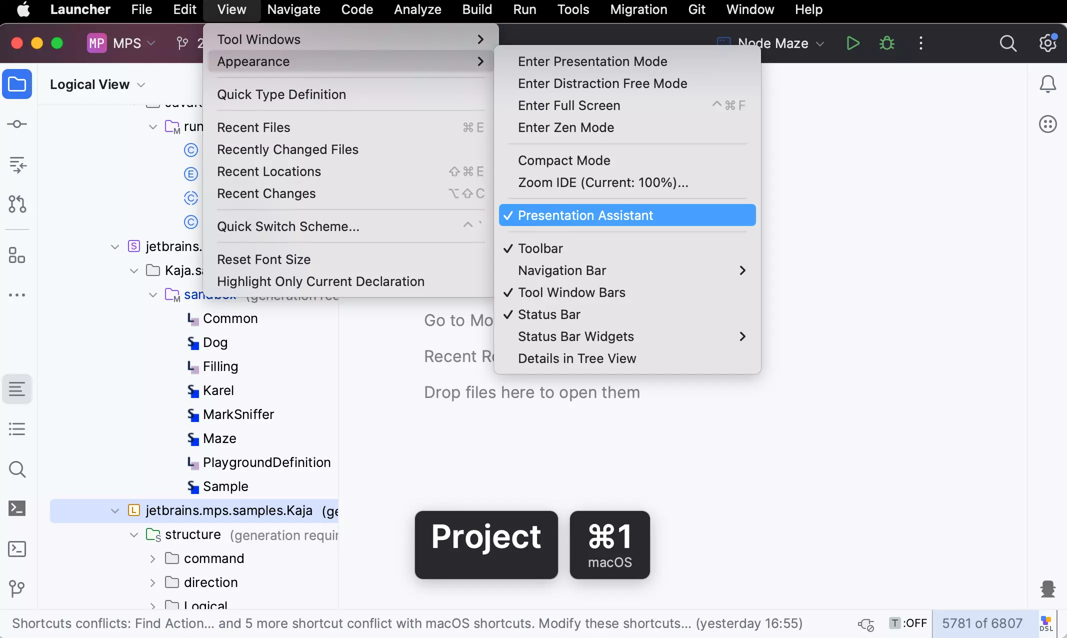Toggle Toolbar visibility checkbox

pyautogui.click(x=540, y=248)
